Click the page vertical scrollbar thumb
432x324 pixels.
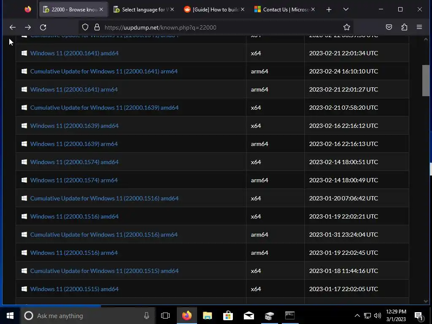point(426,81)
